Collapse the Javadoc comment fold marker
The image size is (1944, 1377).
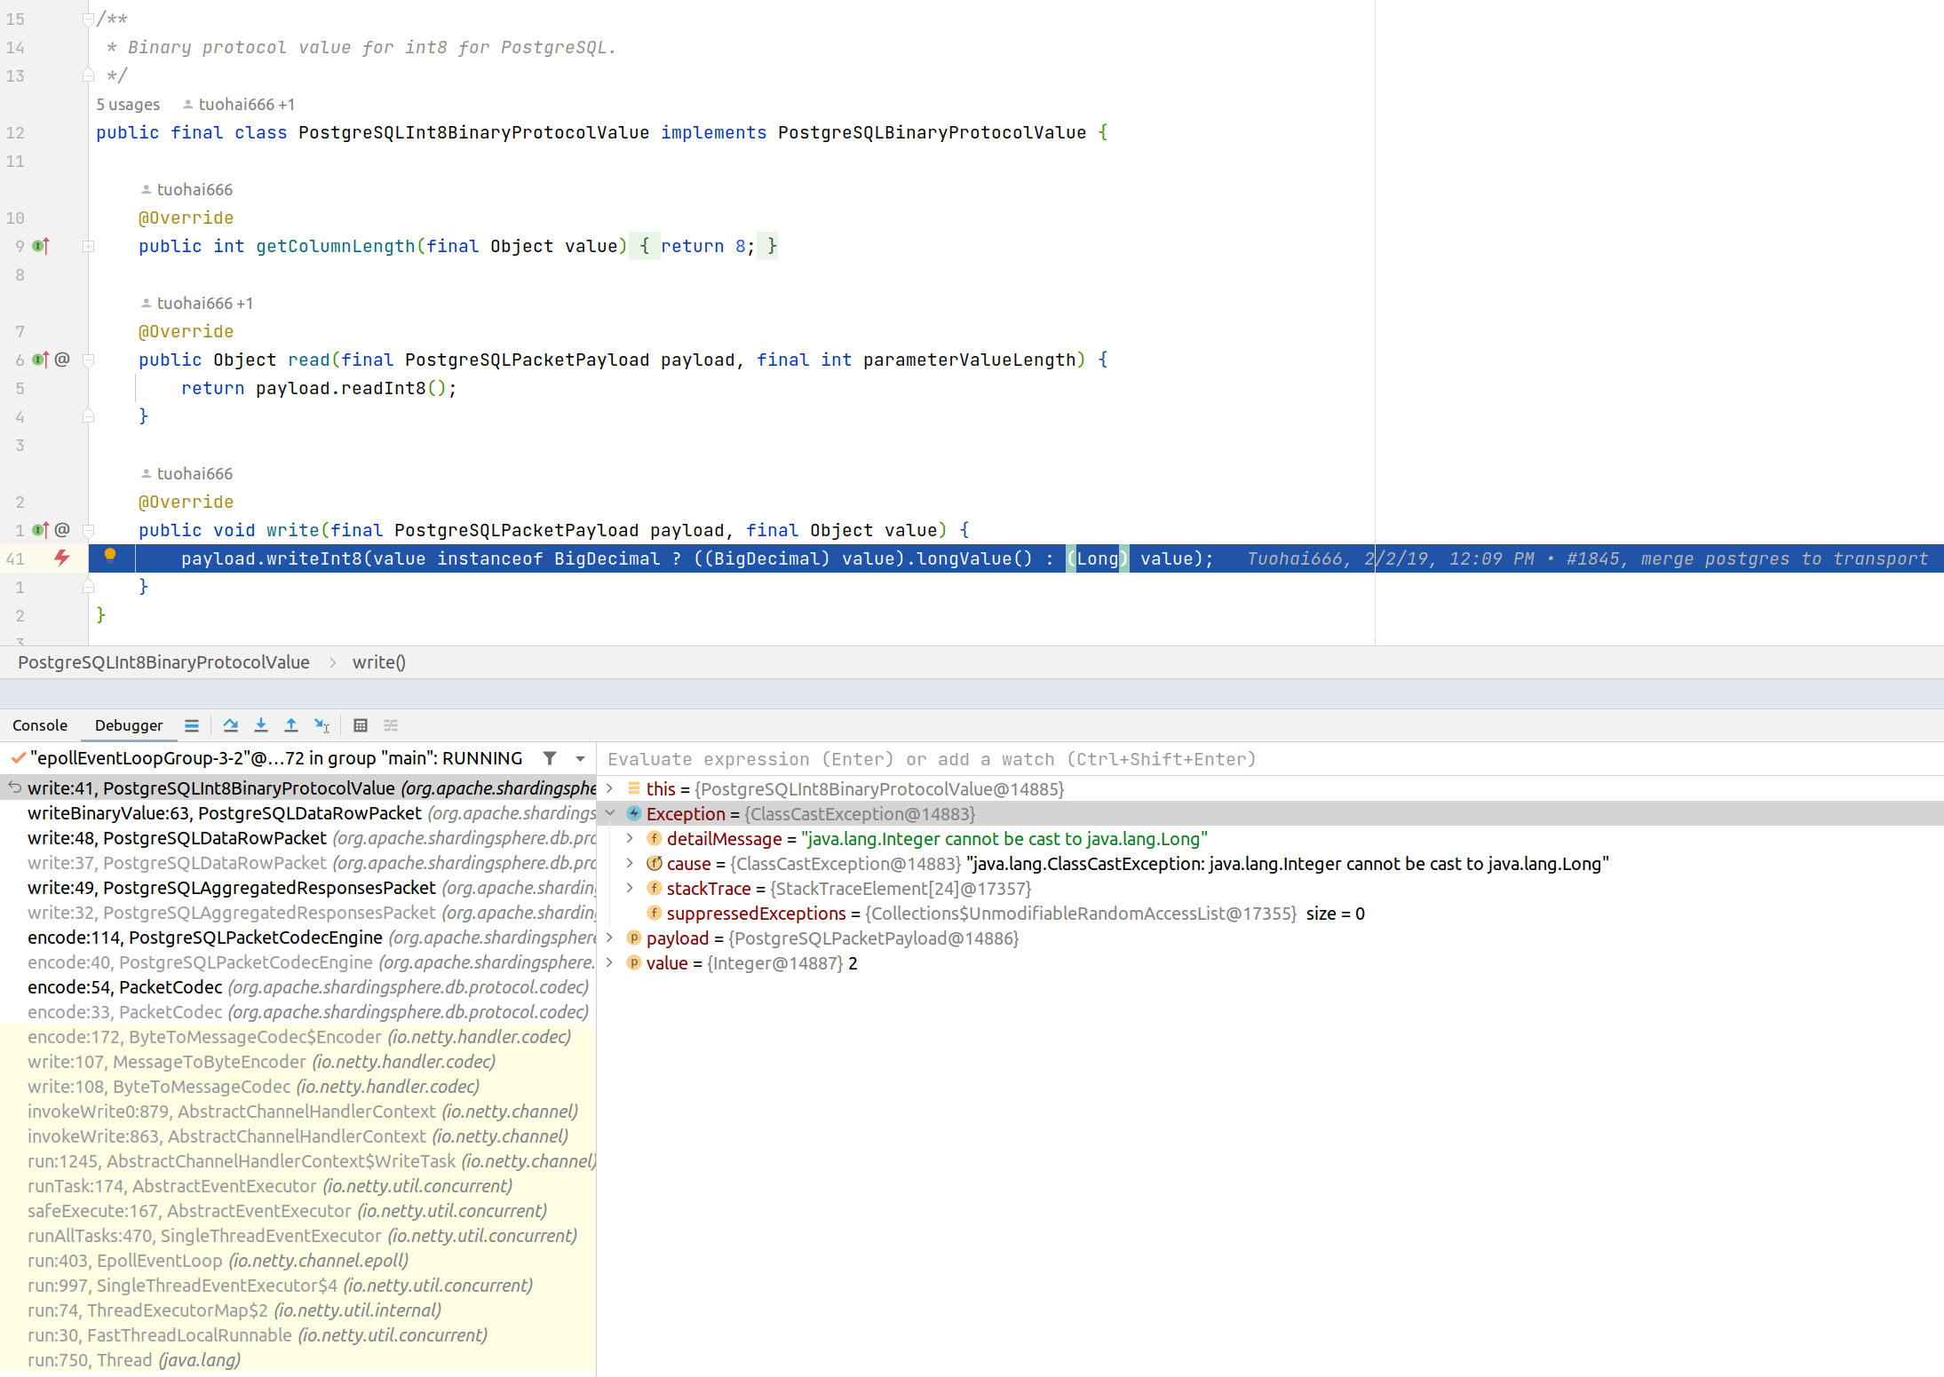pyautogui.click(x=88, y=19)
